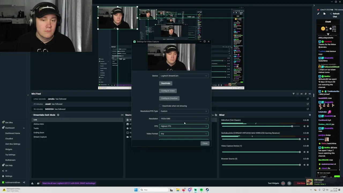Log out using the arrow beside kuhlmanvirallinen
Screen dimensions: 343x193
[x=24, y=183]
